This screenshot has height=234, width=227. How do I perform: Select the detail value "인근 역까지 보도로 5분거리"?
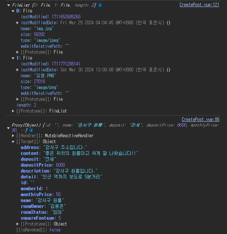[71, 177]
